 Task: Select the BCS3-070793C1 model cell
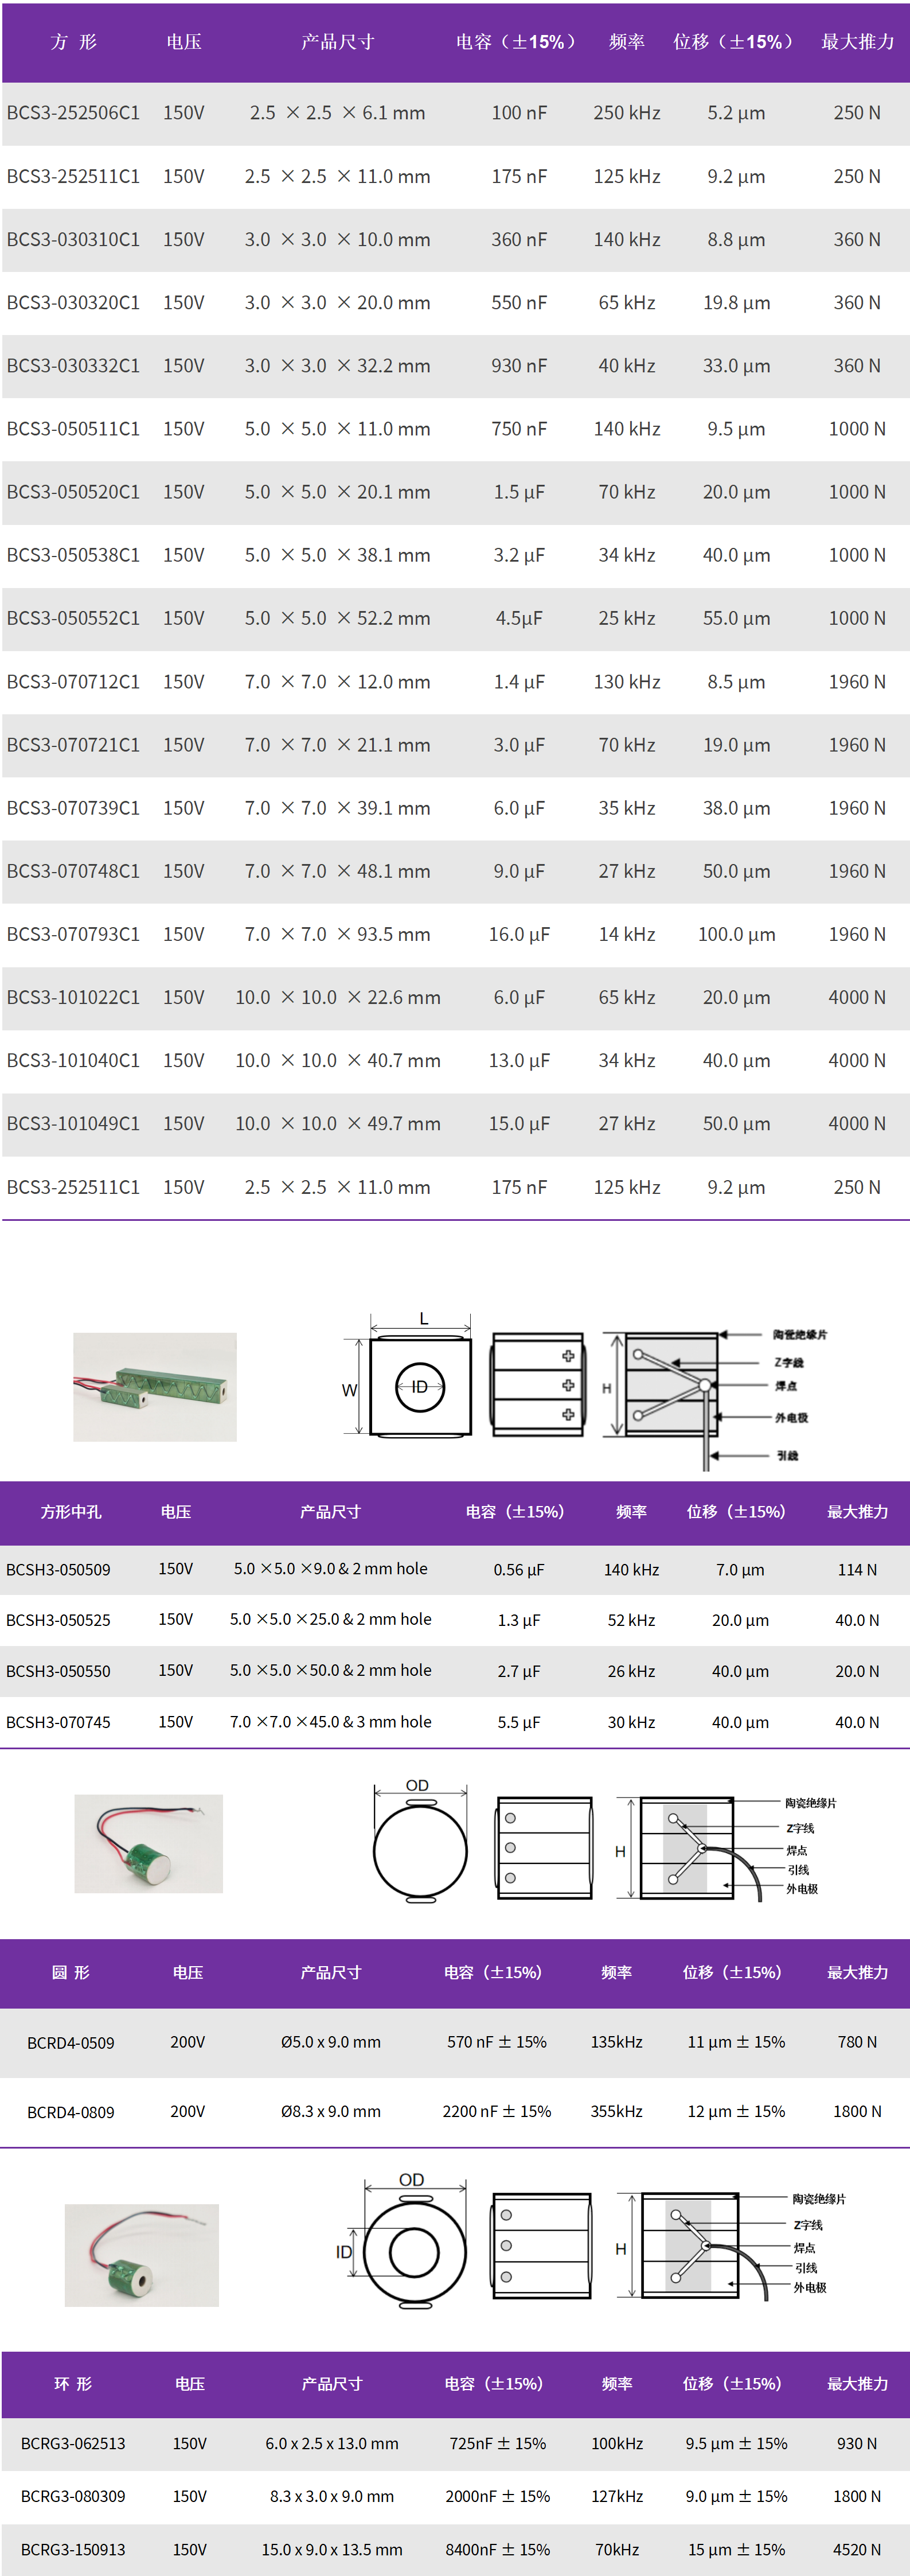pos(73,934)
